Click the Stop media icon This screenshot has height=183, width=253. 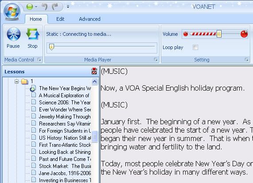tap(33, 34)
